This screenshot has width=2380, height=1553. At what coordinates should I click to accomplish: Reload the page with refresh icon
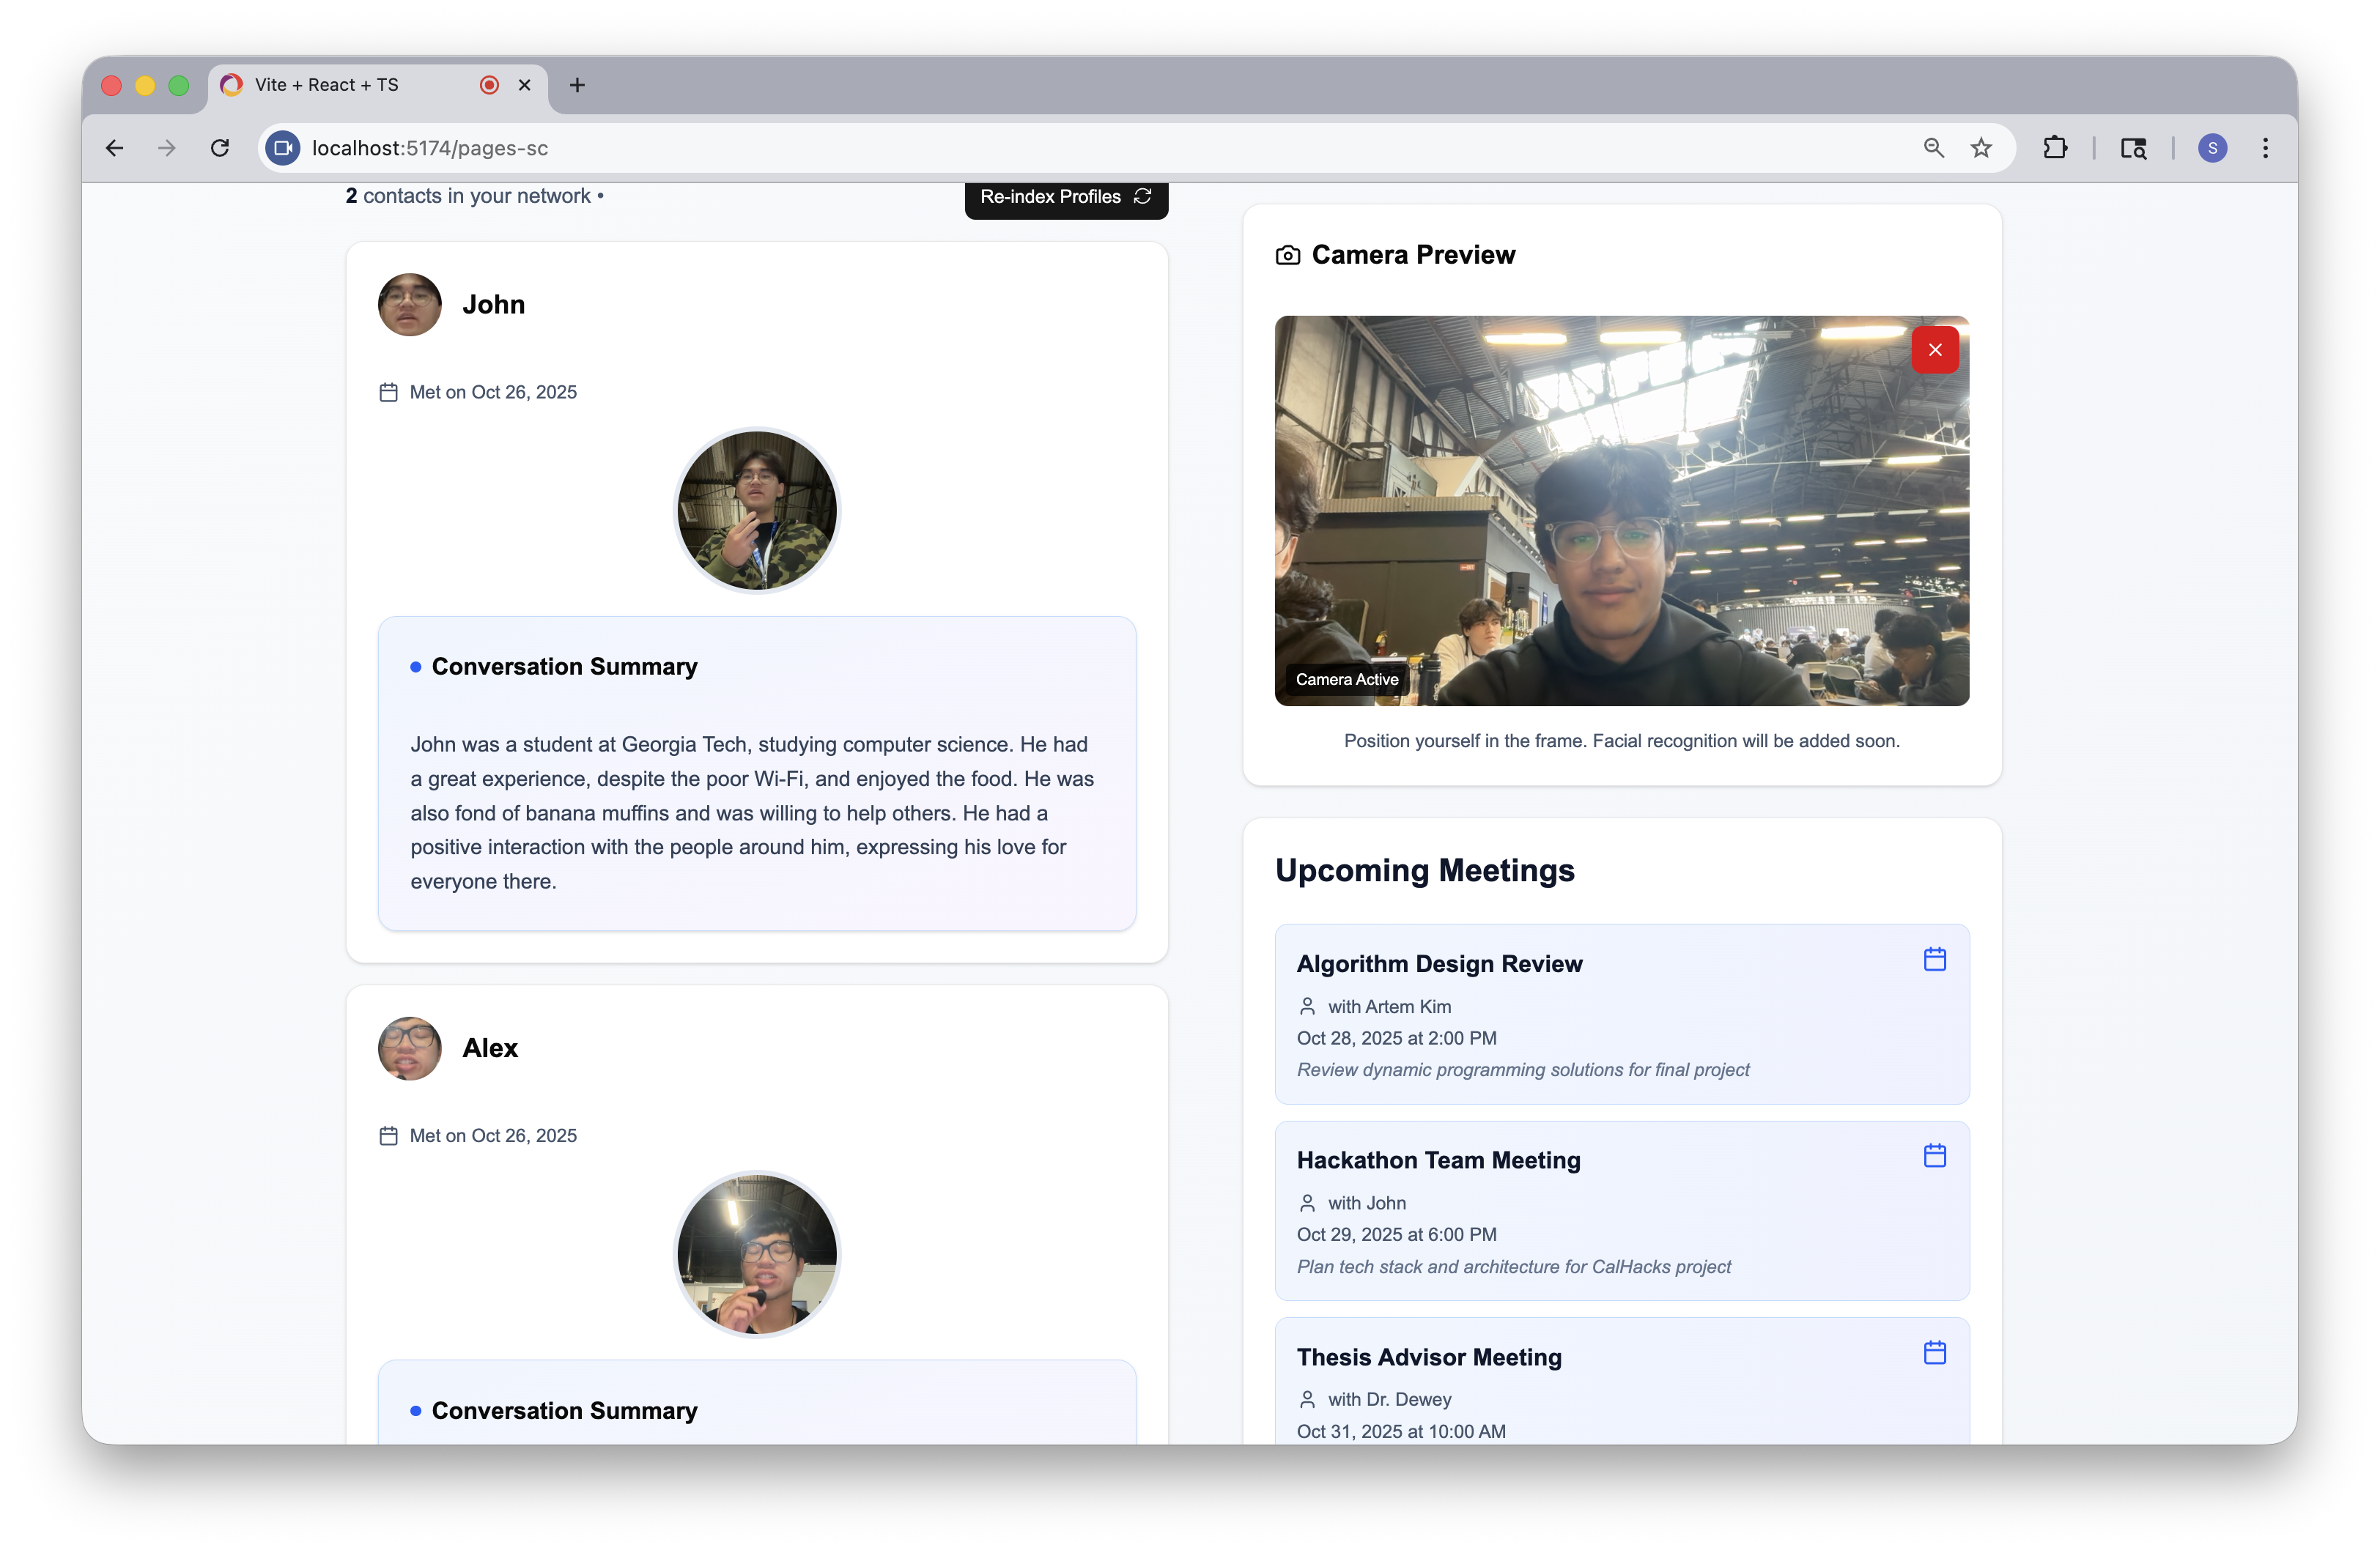pos(220,148)
